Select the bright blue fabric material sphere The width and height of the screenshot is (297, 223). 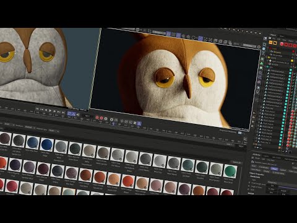pyautogui.click(x=47, y=144)
